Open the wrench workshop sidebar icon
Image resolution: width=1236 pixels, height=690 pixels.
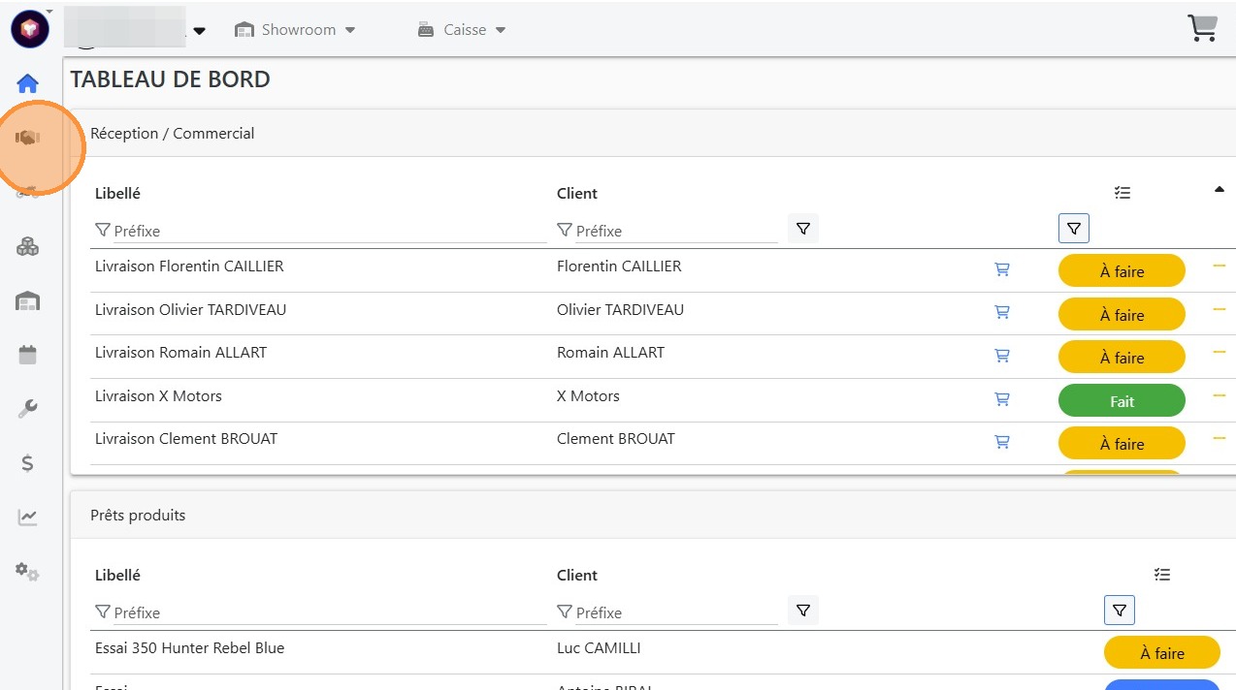(x=27, y=409)
